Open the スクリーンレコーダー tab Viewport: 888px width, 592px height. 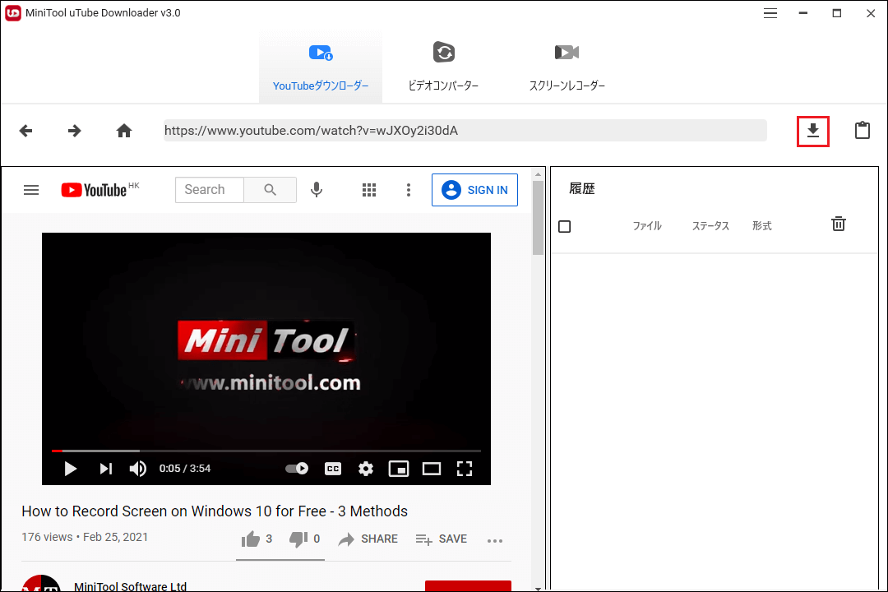(567, 66)
